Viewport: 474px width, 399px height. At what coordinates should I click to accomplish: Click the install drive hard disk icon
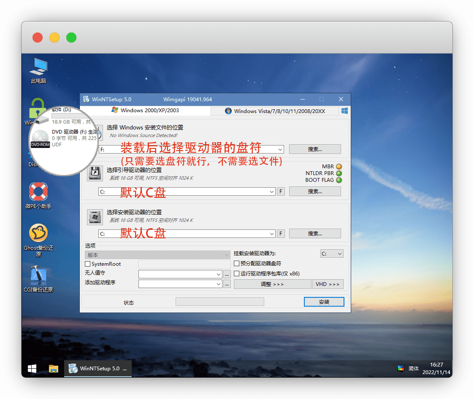[95, 216]
